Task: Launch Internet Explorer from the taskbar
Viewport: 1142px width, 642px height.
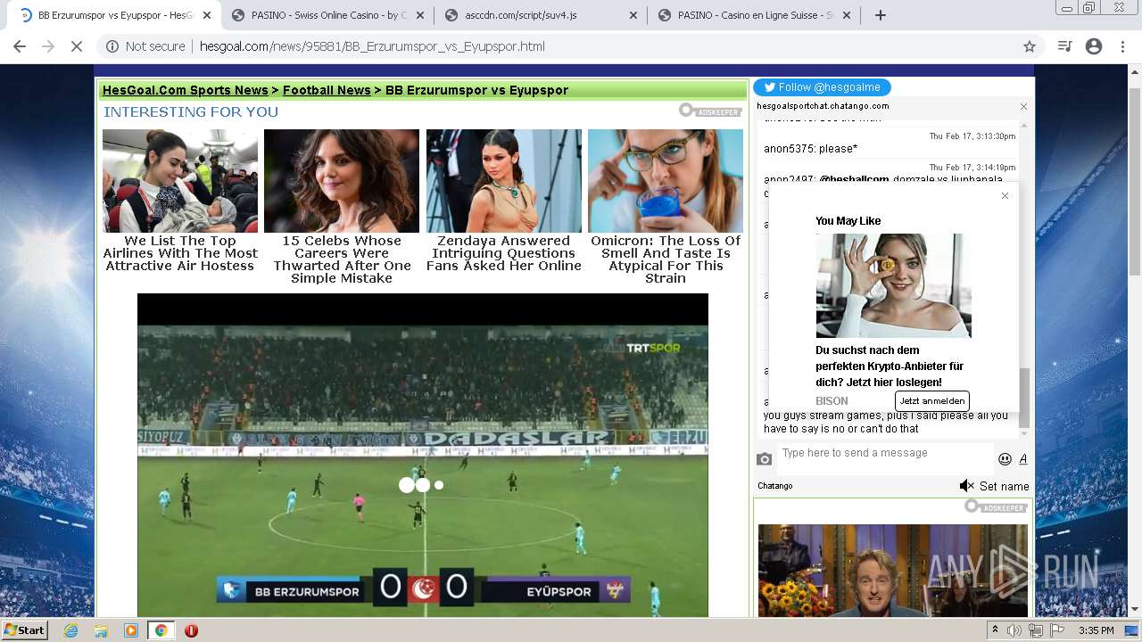Action: (71, 630)
